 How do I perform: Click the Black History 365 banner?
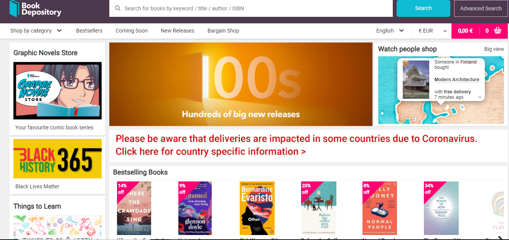point(58,158)
